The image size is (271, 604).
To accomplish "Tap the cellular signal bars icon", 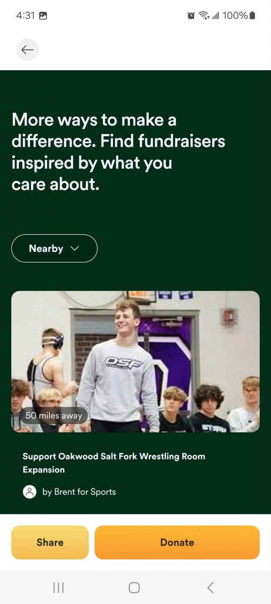I will coord(215,16).
